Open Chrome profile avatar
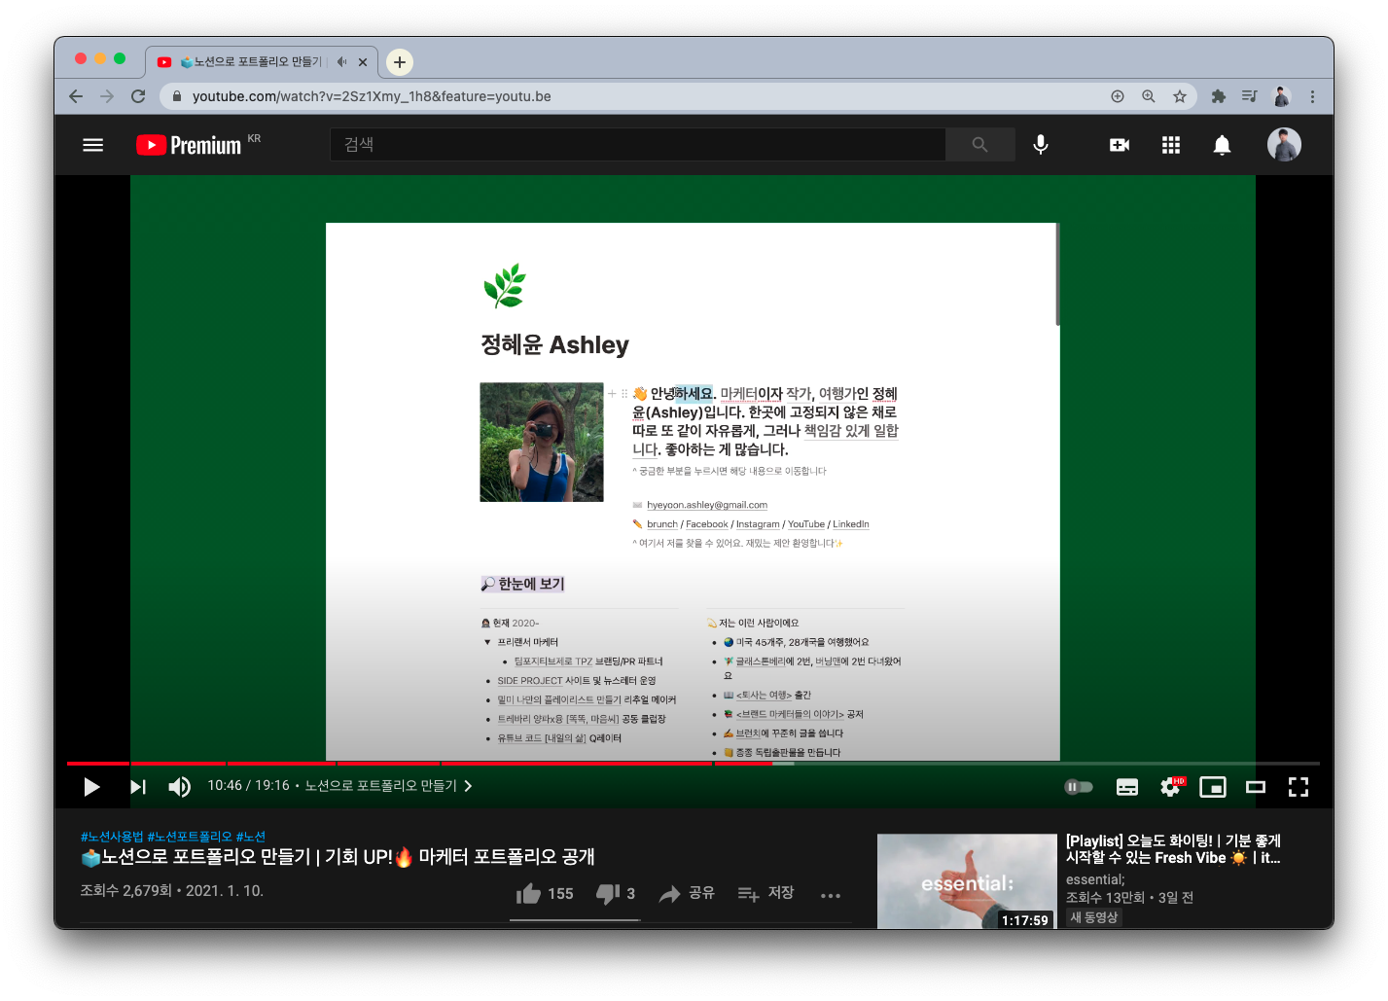Viewport: 1388px width, 1001px height. click(1281, 96)
